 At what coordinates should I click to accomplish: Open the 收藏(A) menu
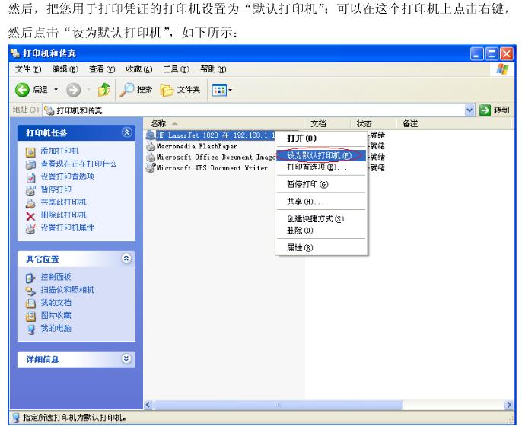click(x=138, y=69)
